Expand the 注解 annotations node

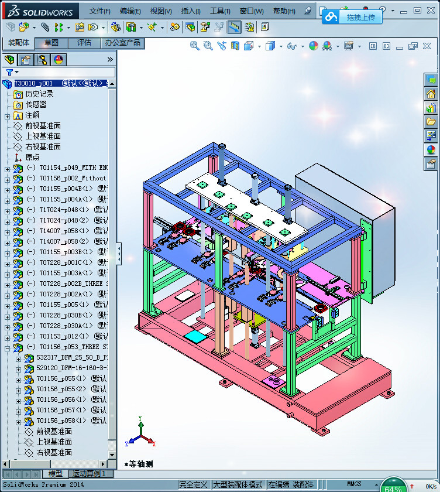click(7, 117)
